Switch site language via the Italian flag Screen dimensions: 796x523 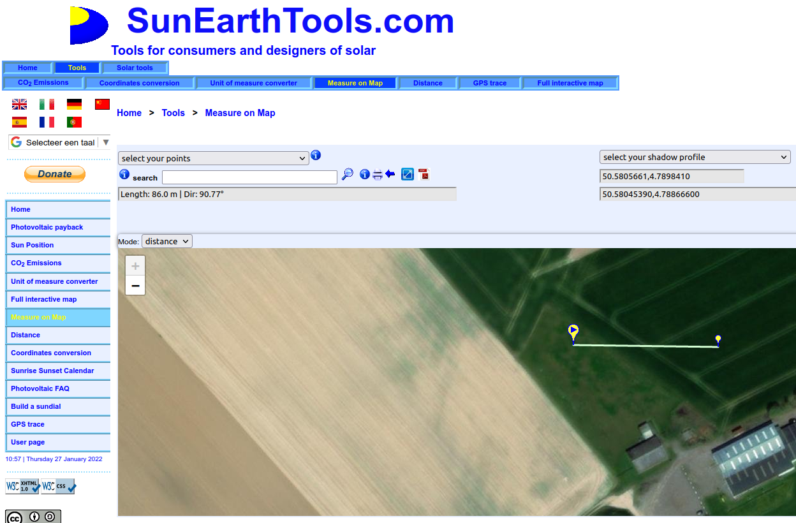pos(47,104)
